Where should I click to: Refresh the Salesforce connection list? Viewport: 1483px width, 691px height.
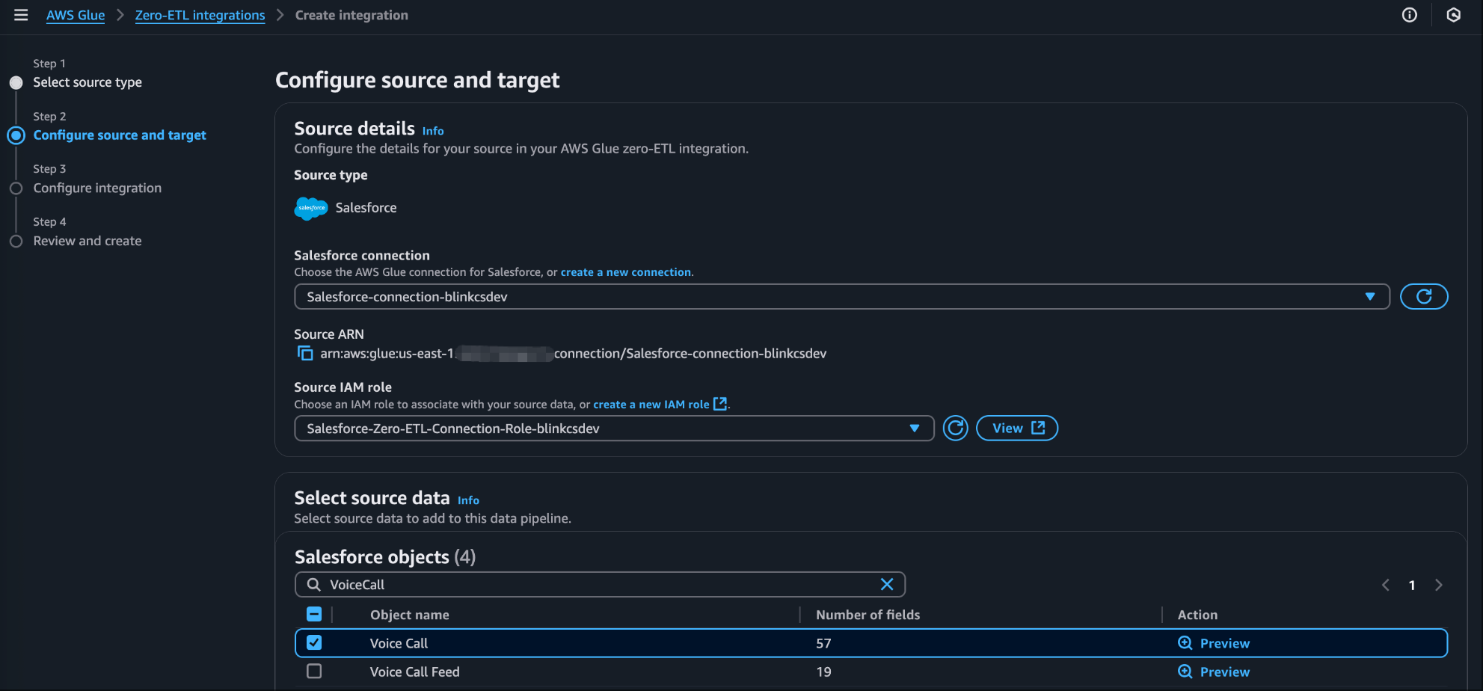pyautogui.click(x=1423, y=297)
